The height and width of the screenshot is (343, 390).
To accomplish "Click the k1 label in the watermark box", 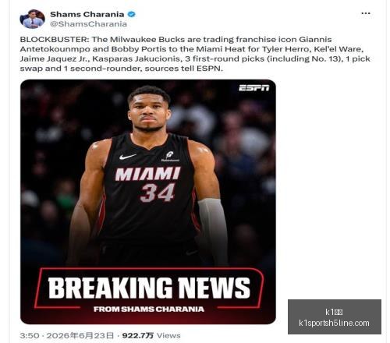I will pyautogui.click(x=334, y=312).
